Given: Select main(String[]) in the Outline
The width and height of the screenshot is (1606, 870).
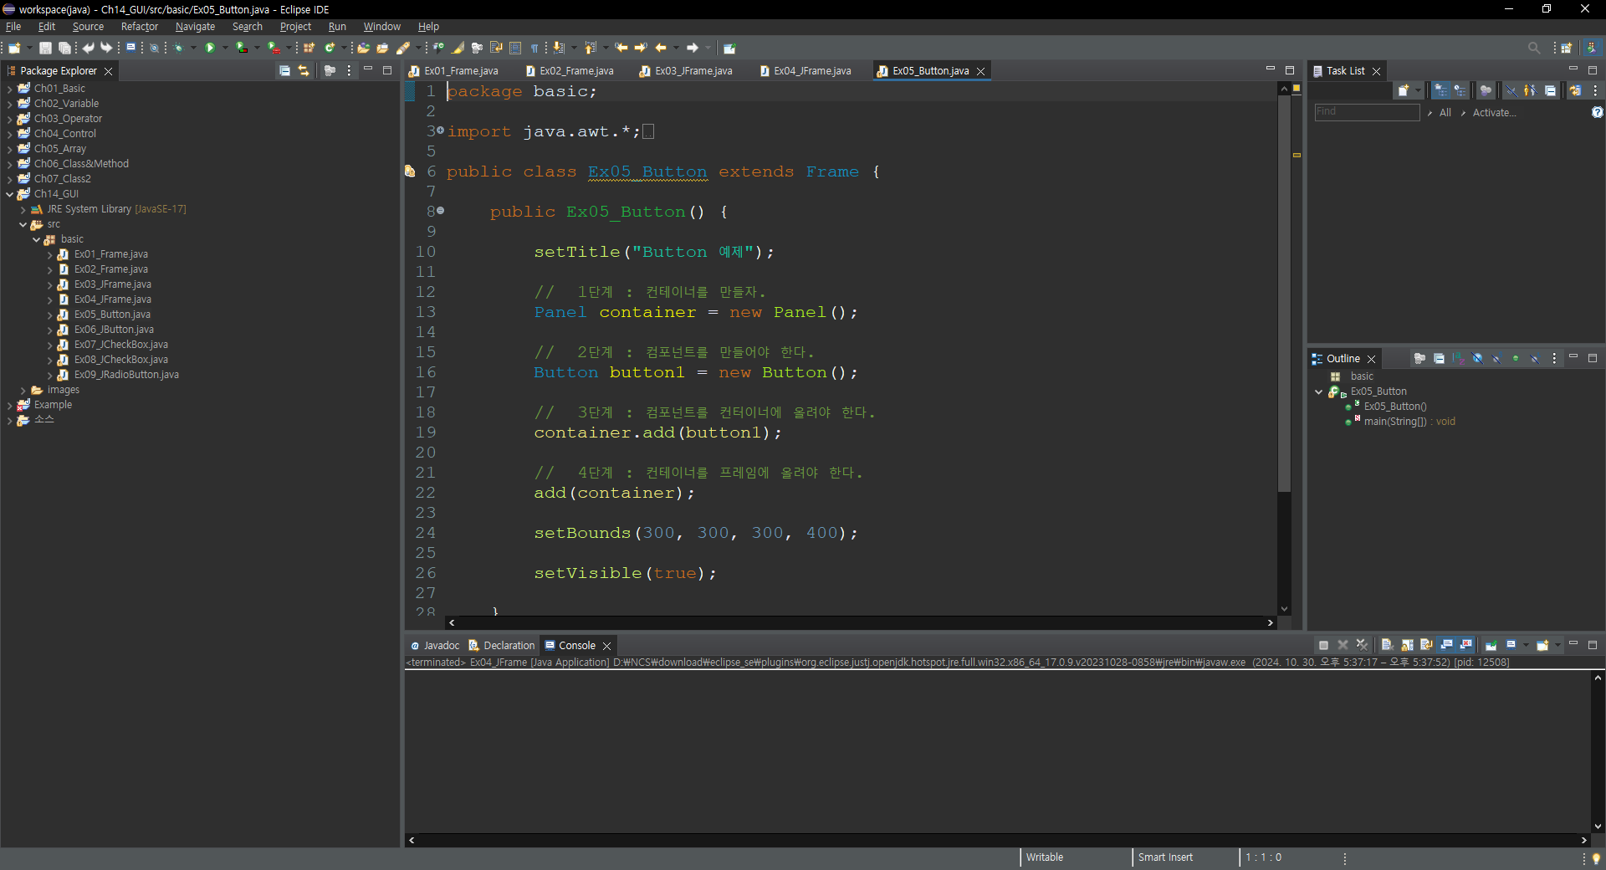Looking at the screenshot, I should [x=1409, y=422].
